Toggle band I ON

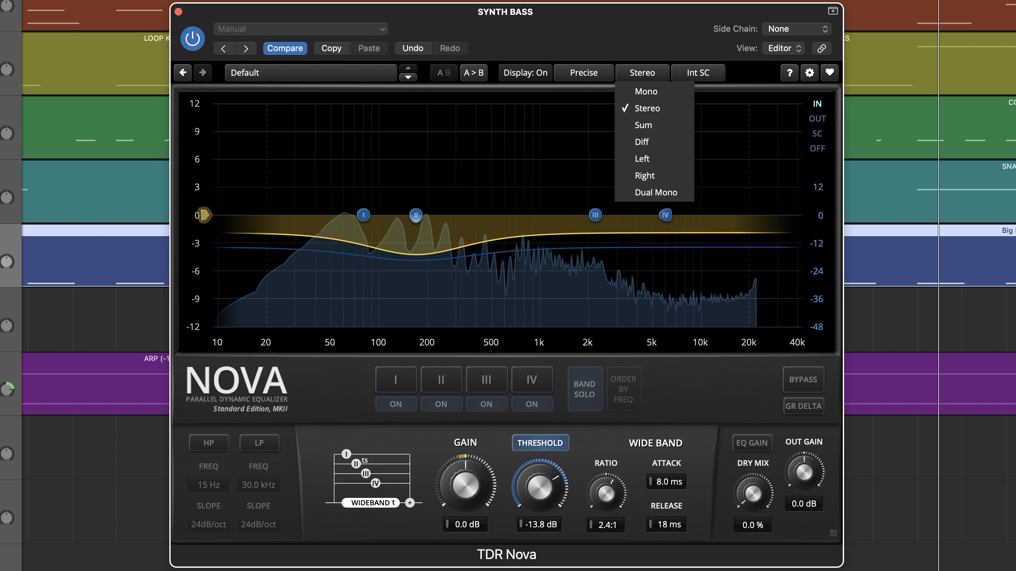click(x=396, y=404)
